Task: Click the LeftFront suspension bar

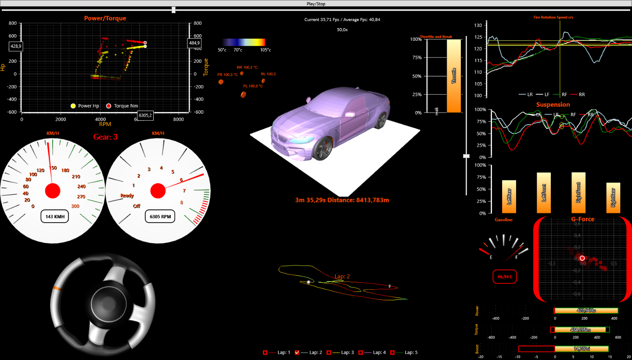Action: click(544, 193)
